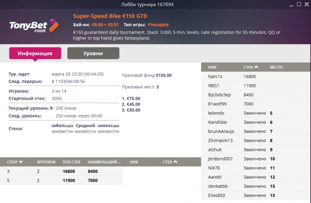Screen dimensions: 311x203
Task: Close the tournament lobby window
Action: pos(307,4)
